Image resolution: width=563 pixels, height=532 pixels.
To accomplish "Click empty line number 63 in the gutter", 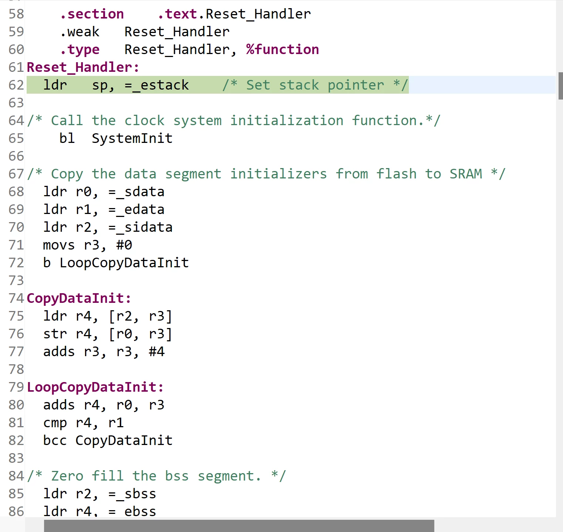I will click(16, 103).
